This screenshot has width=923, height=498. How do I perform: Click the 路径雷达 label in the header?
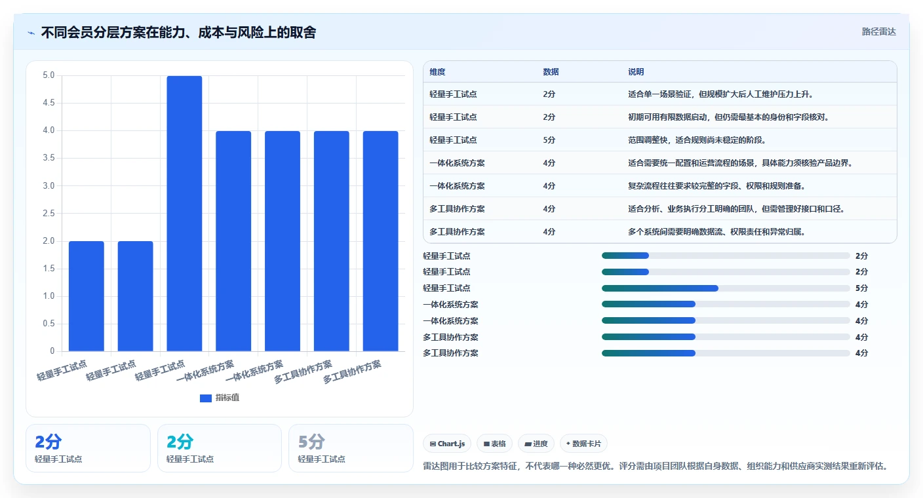click(x=878, y=31)
